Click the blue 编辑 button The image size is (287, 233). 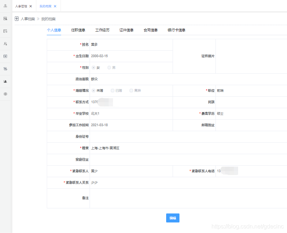click(x=173, y=218)
